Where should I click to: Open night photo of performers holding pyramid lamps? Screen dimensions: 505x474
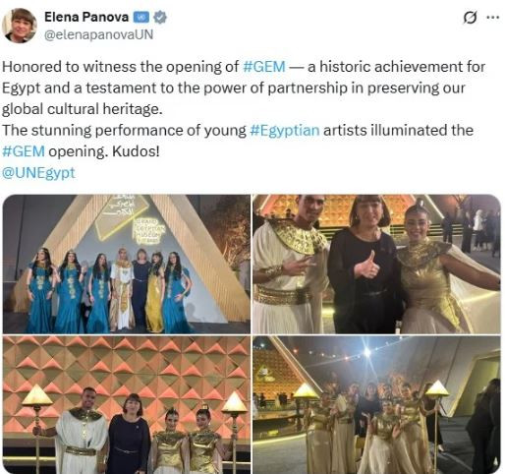[x=376, y=404]
